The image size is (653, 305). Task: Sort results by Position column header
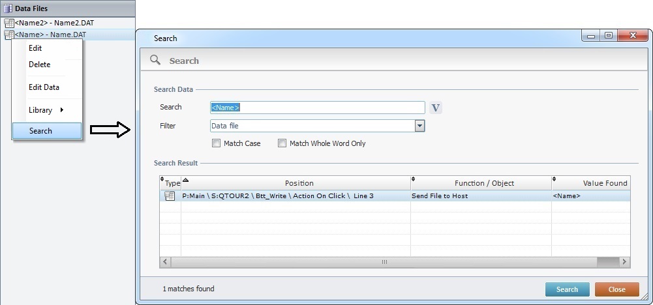click(299, 183)
